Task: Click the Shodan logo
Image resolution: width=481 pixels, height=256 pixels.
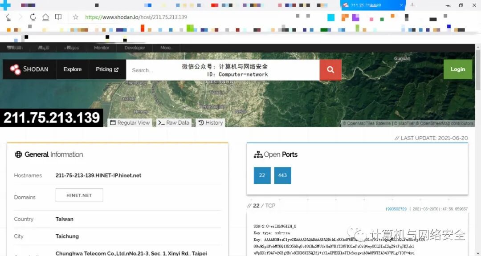Action: 29,69
